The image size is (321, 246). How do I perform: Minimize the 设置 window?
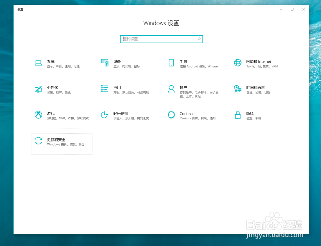281,9
